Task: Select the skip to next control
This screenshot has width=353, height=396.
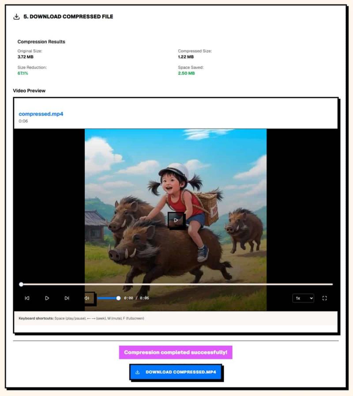Action: click(68, 298)
